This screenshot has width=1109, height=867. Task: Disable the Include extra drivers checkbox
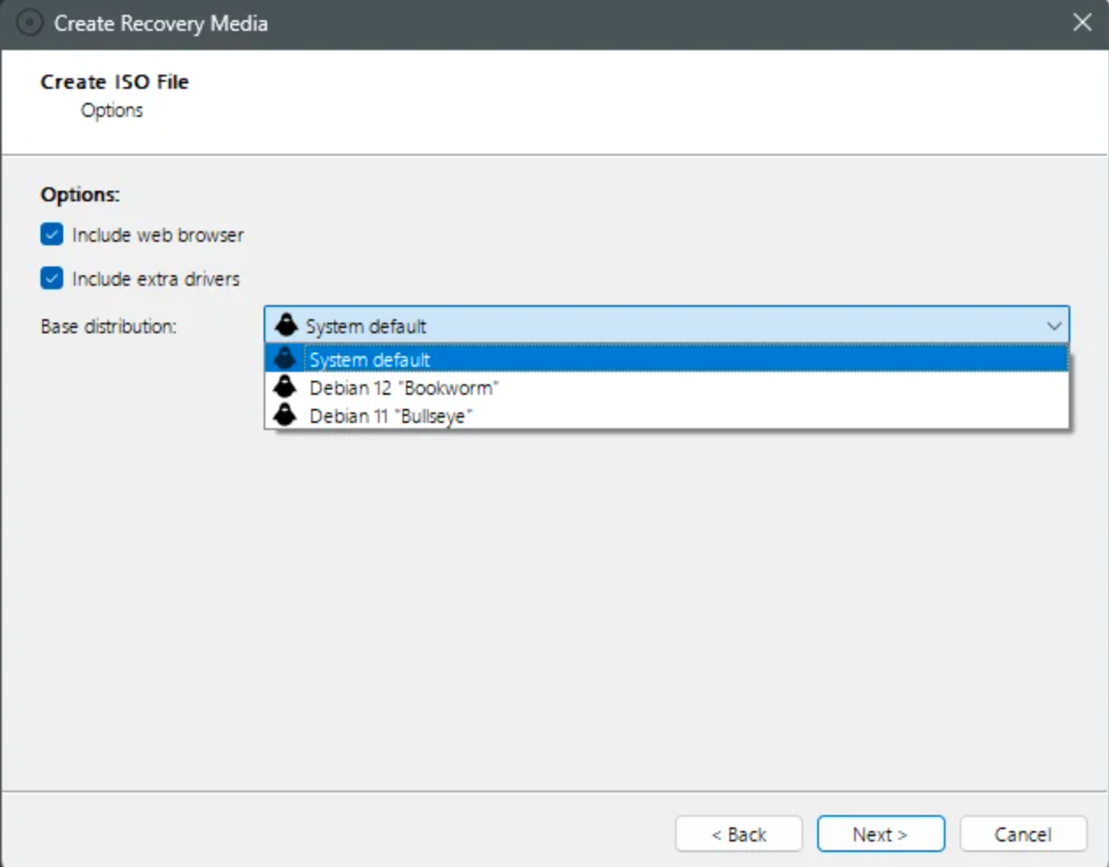[52, 279]
